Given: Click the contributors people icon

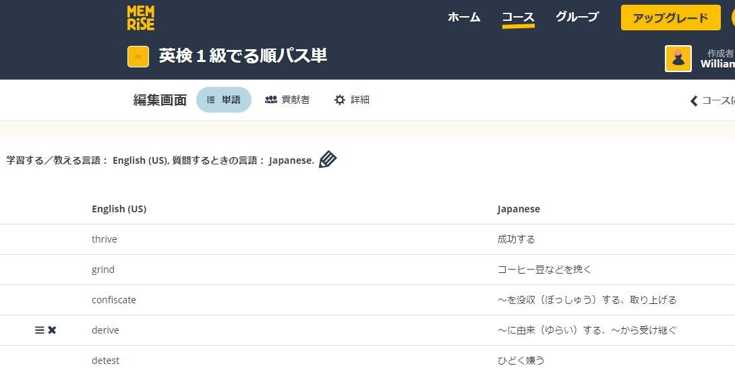Looking at the screenshot, I should tap(271, 100).
